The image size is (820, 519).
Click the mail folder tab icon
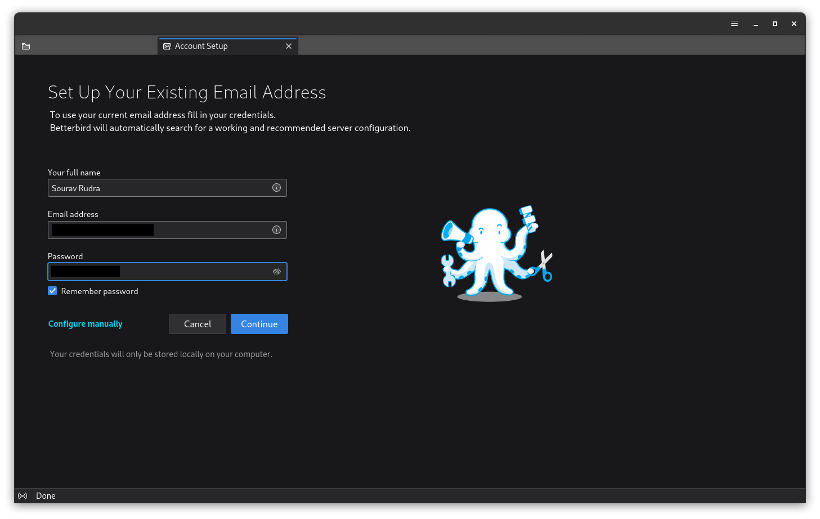[x=26, y=46]
